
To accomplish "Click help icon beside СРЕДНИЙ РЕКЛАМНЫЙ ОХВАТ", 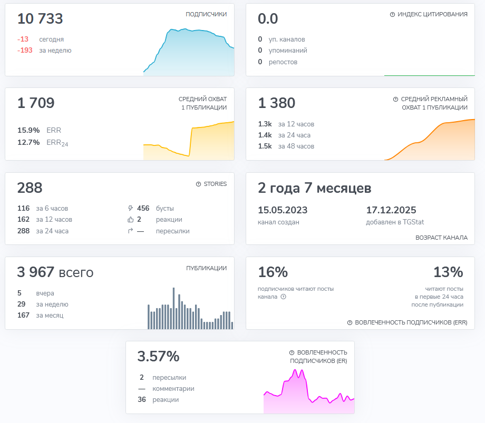I will pos(395,99).
